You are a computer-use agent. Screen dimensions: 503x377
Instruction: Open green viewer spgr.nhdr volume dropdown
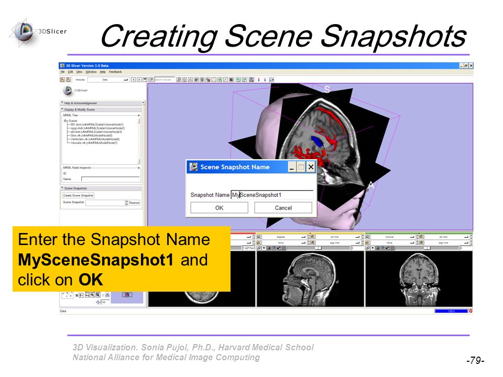coord(447,243)
